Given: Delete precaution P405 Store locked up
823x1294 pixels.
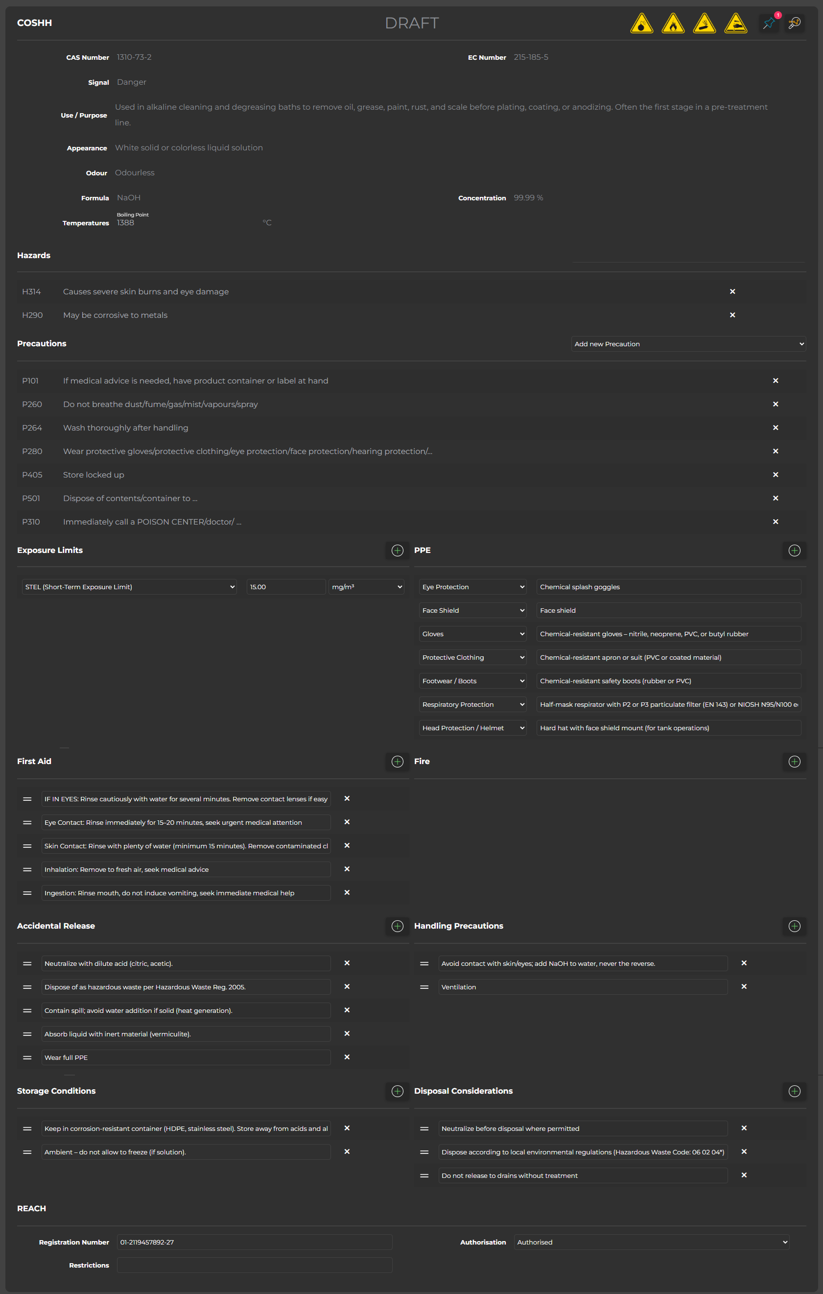Looking at the screenshot, I should point(775,475).
